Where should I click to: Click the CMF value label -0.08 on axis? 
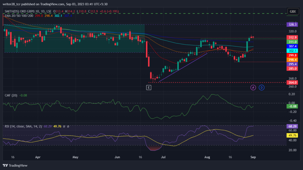(292, 106)
